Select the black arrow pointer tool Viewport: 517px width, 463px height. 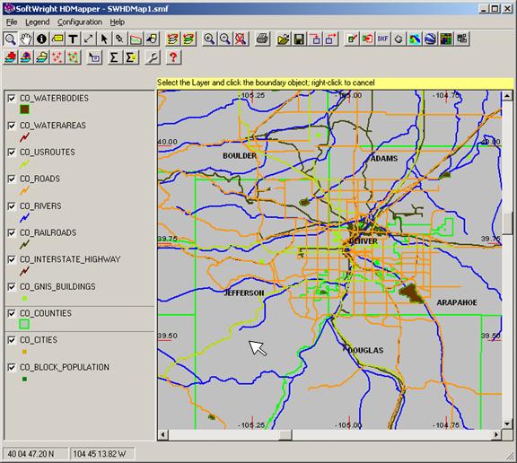104,39
